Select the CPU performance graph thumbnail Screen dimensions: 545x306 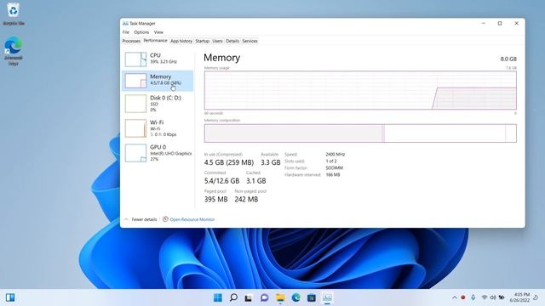pyautogui.click(x=135, y=59)
